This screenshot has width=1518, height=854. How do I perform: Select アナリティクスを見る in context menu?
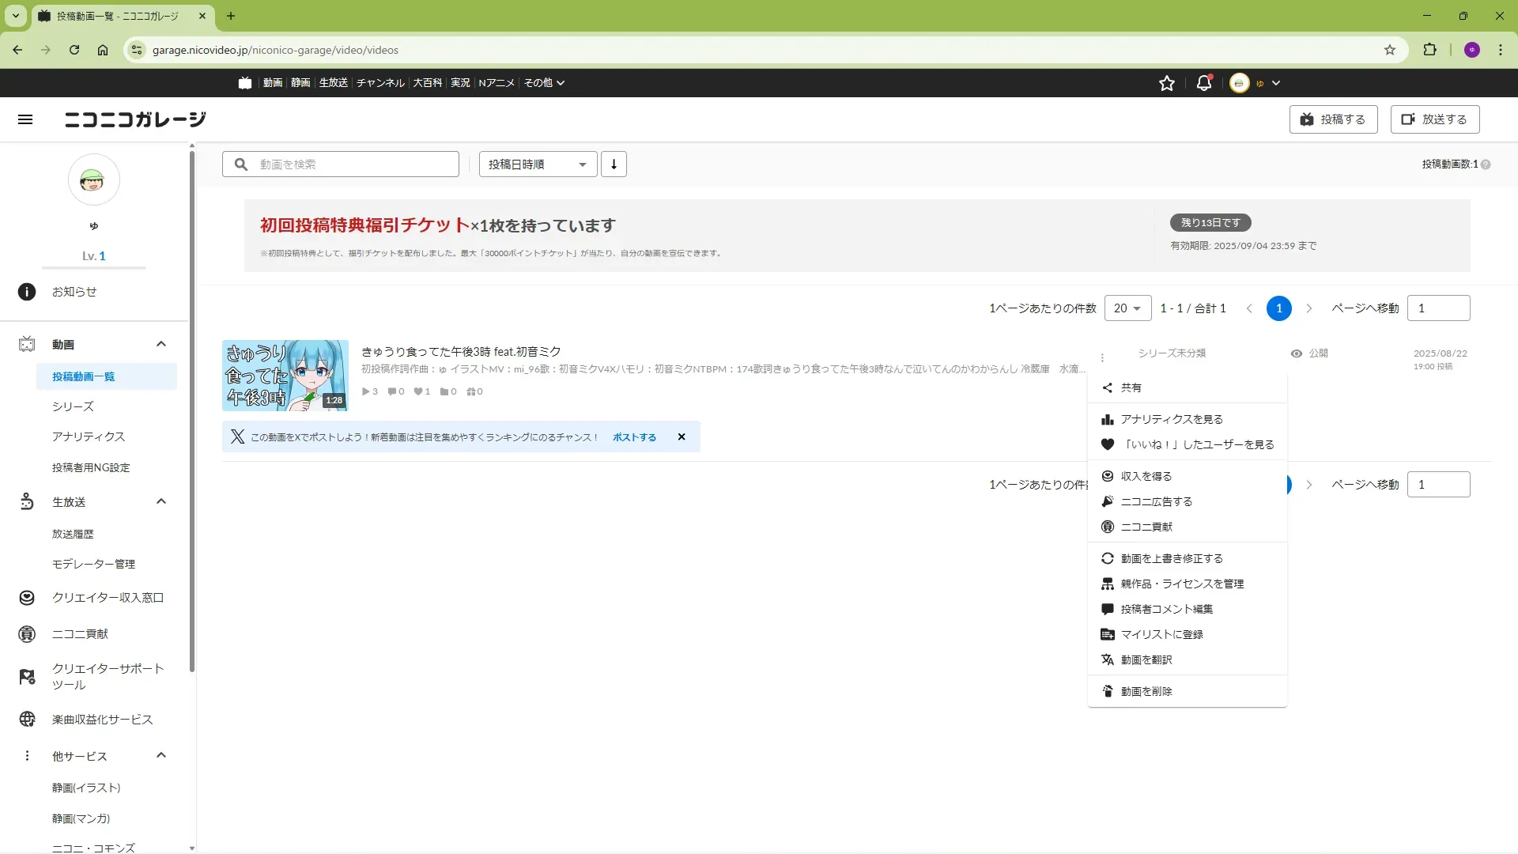1171,419
